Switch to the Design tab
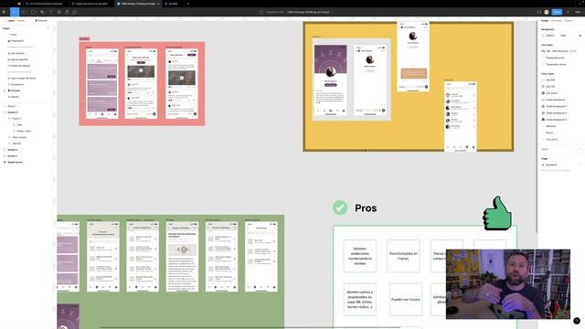585x329 pixels. [545, 20]
